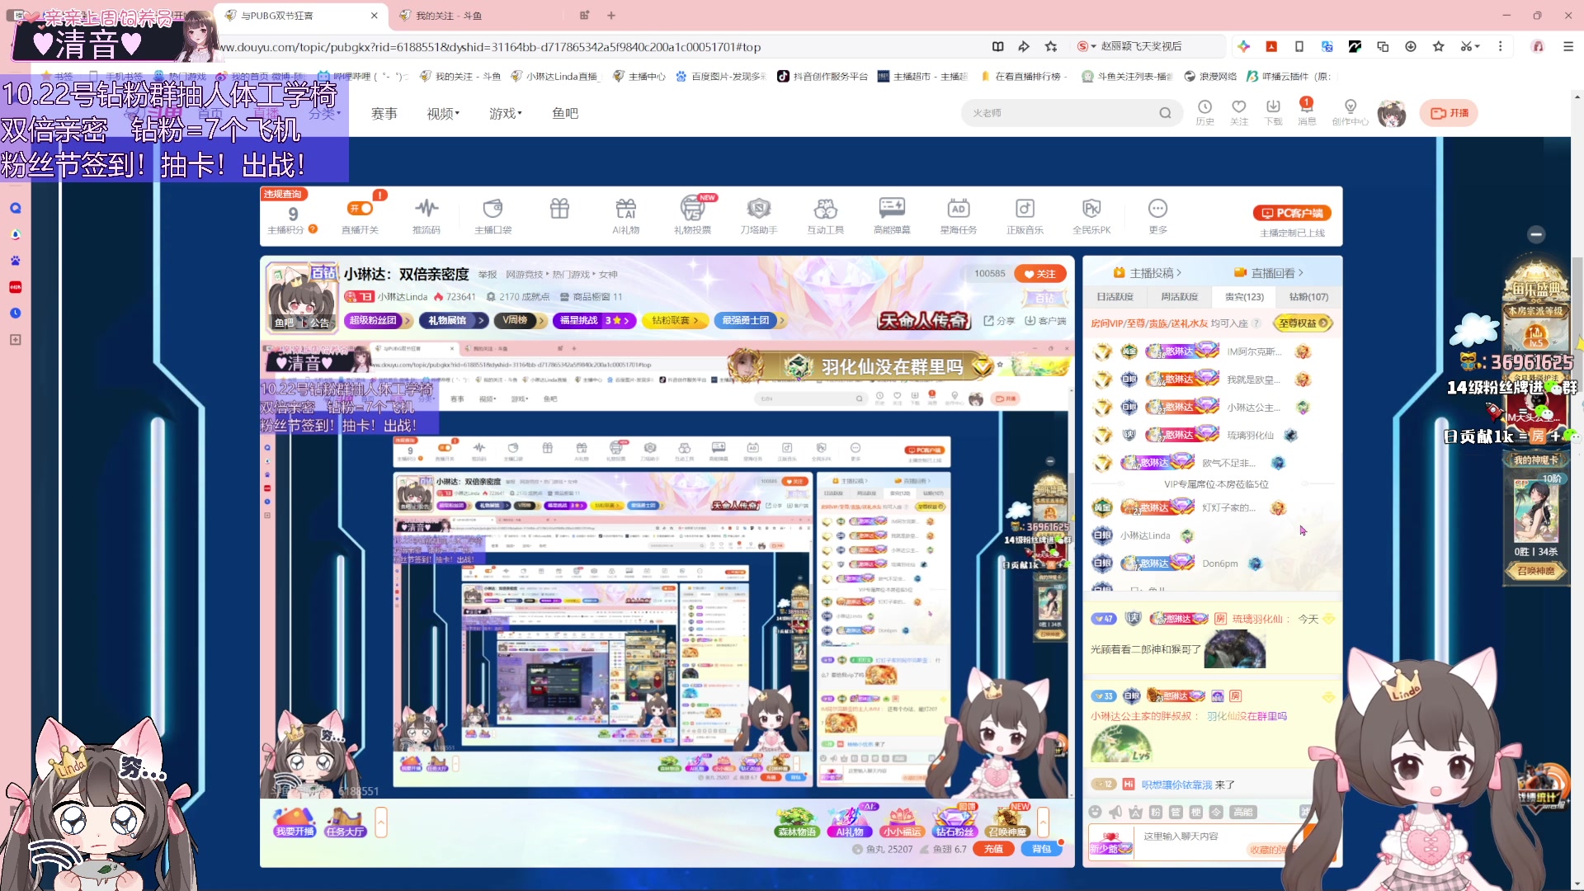Open the 我要开播 icon

(295, 823)
